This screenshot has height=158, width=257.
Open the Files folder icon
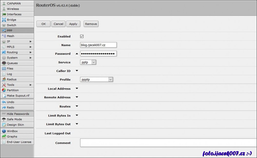[x=4, y=68]
